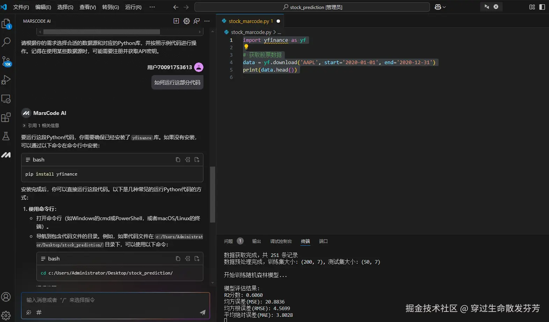Open the 运行(R) menu

133,7
